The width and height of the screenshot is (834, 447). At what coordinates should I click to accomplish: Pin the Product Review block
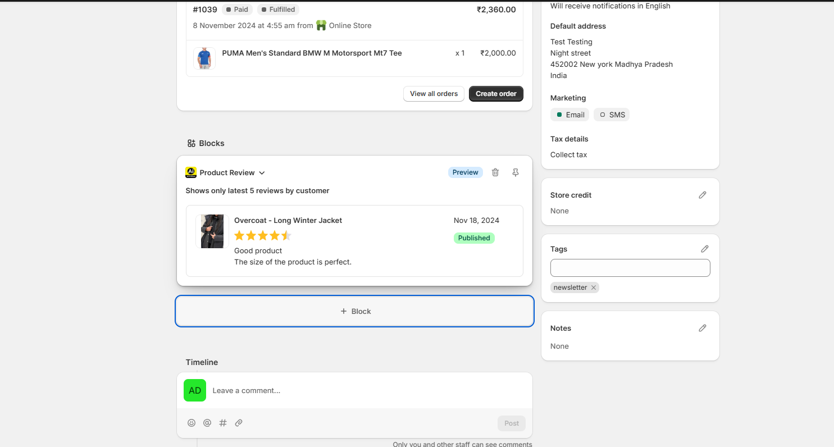tap(516, 172)
